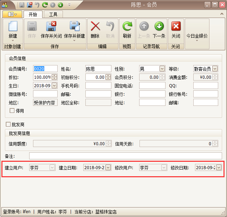Tick the 批发商 (Wholesaler) checkbox
The height and width of the screenshot is (217, 227).
(x=8, y=125)
